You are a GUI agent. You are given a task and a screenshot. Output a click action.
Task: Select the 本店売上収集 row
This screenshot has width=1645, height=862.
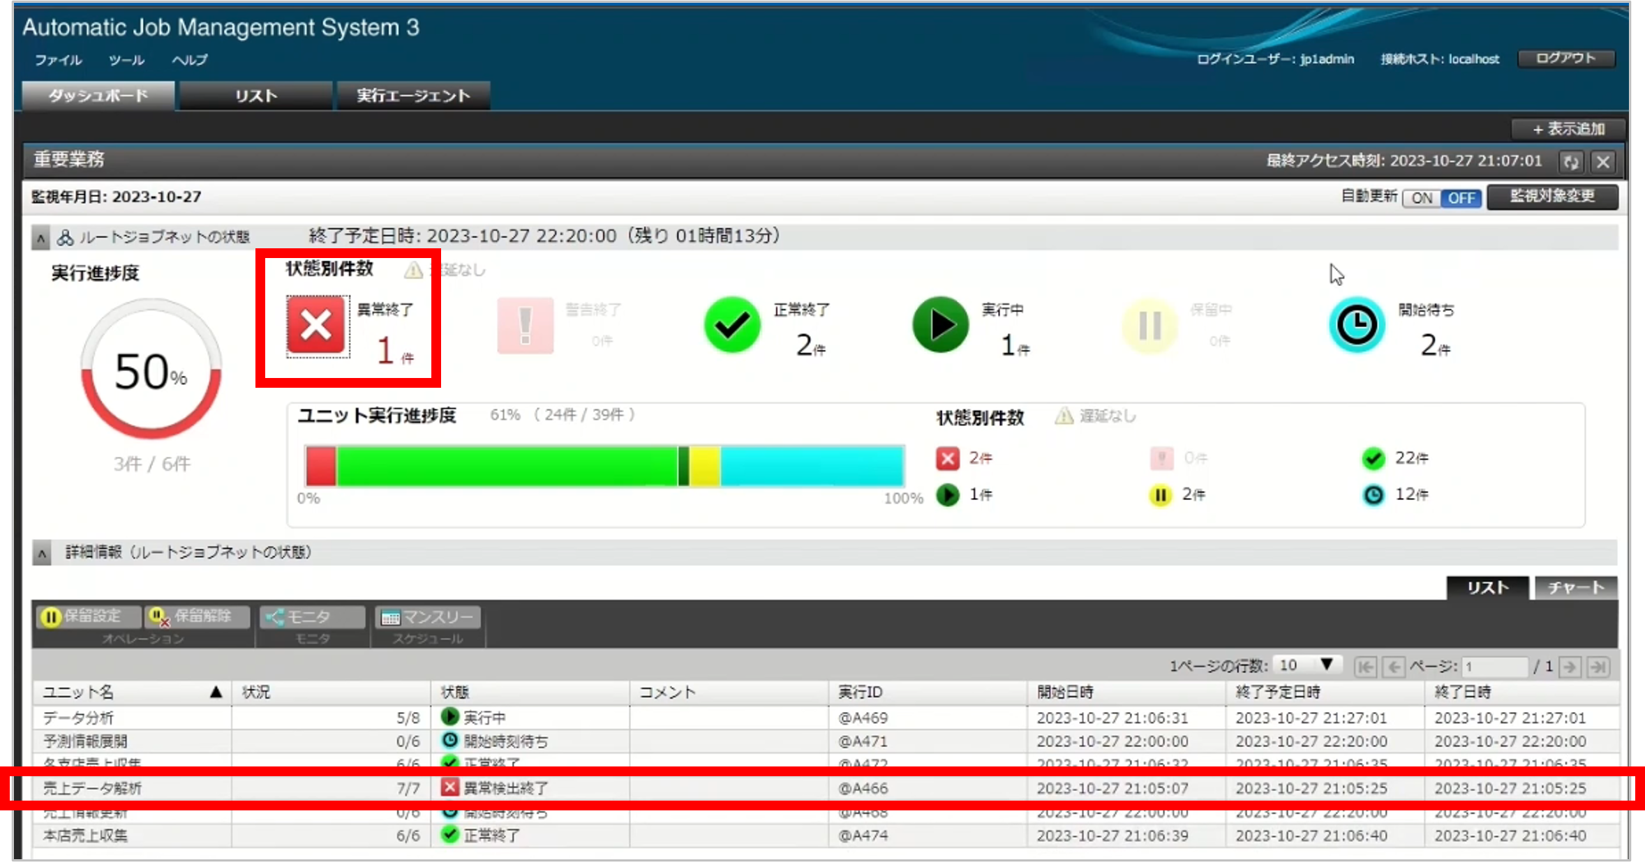825,835
